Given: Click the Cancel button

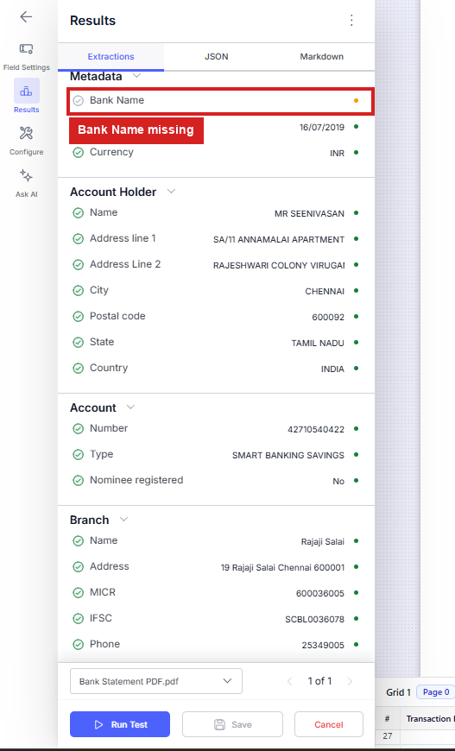Looking at the screenshot, I should point(329,724).
